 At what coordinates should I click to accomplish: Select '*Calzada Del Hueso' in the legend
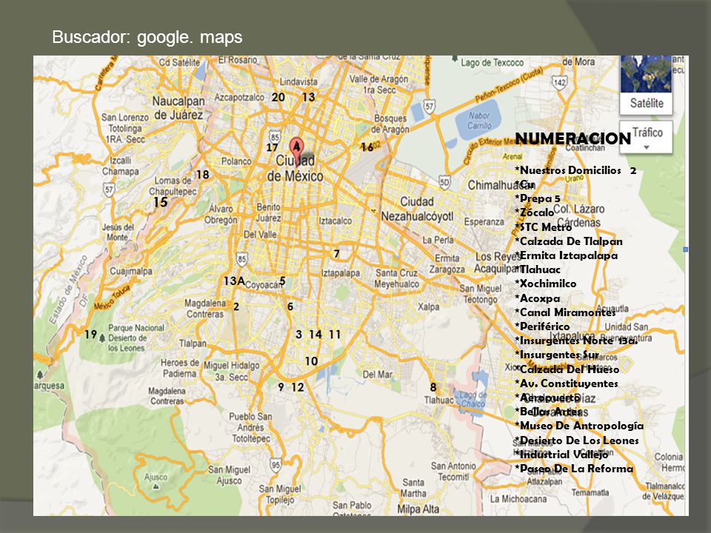567,369
